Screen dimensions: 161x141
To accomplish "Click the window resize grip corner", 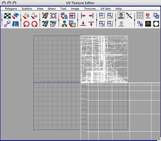I will [159, 139].
